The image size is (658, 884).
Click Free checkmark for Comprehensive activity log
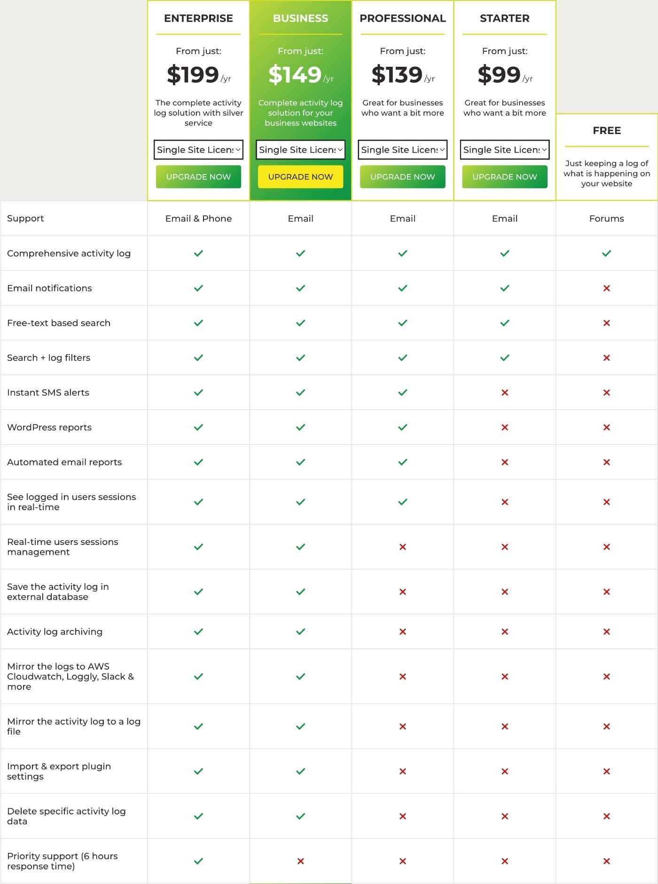click(607, 253)
